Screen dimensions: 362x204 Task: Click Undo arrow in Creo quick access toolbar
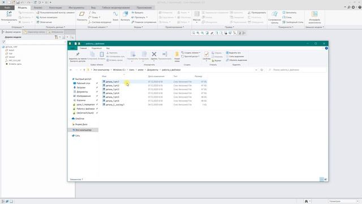pyautogui.click(x=23, y=2)
